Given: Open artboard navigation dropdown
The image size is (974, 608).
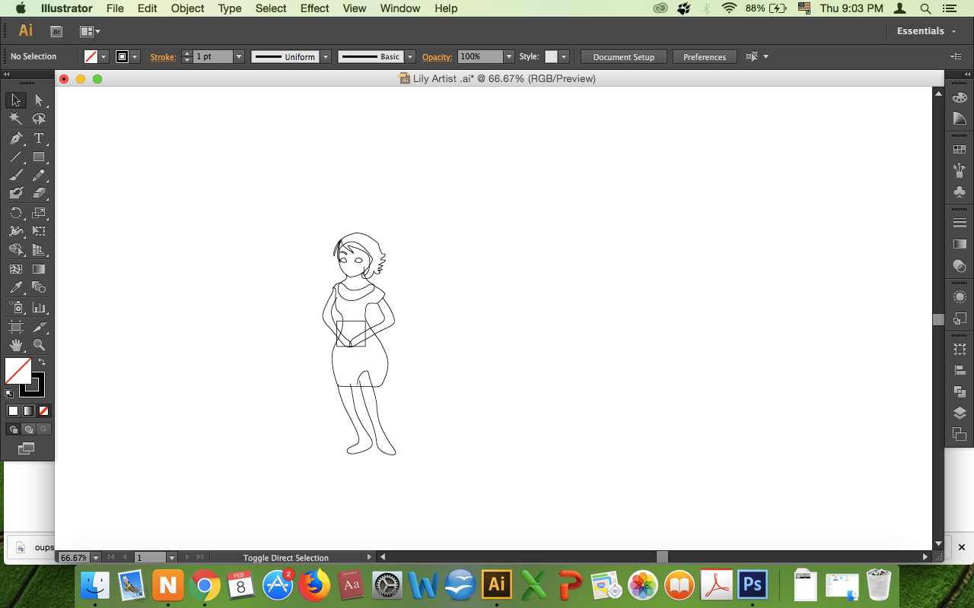Looking at the screenshot, I should click(172, 558).
